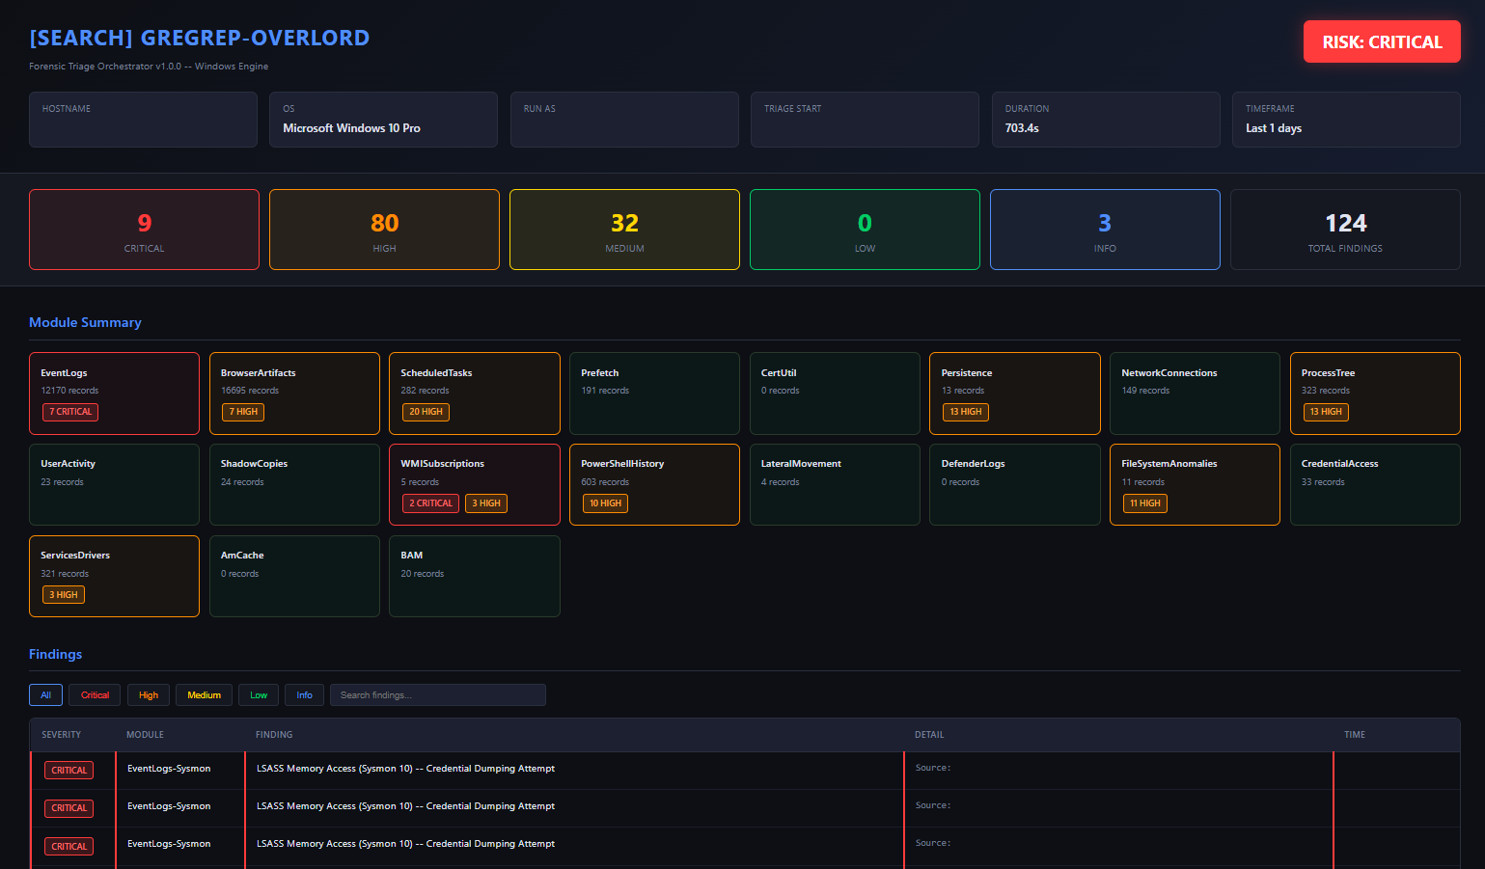Select the 9 Critical summary tile

144,230
